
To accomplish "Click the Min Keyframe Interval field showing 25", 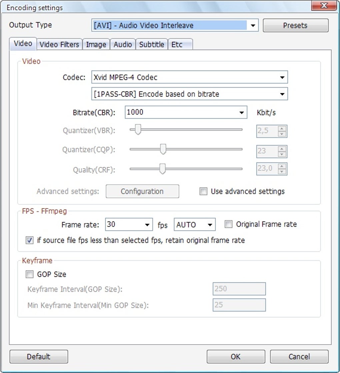I will point(239,305).
